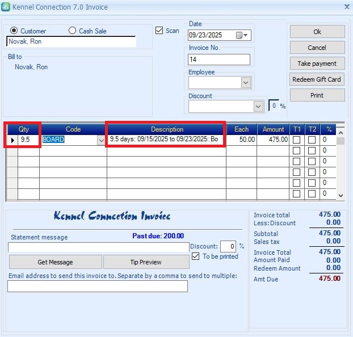Click the row selector arrow for BOARD line
This screenshot has width=353, height=337.
coord(12,140)
